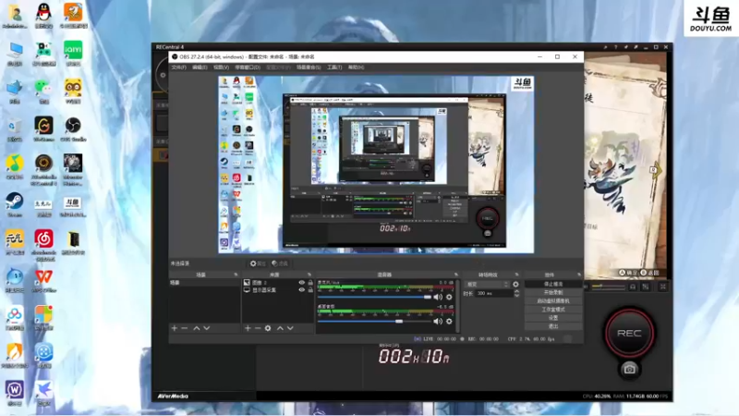Select the 图像 2 source row
The height and width of the screenshot is (416, 739).
(278, 283)
